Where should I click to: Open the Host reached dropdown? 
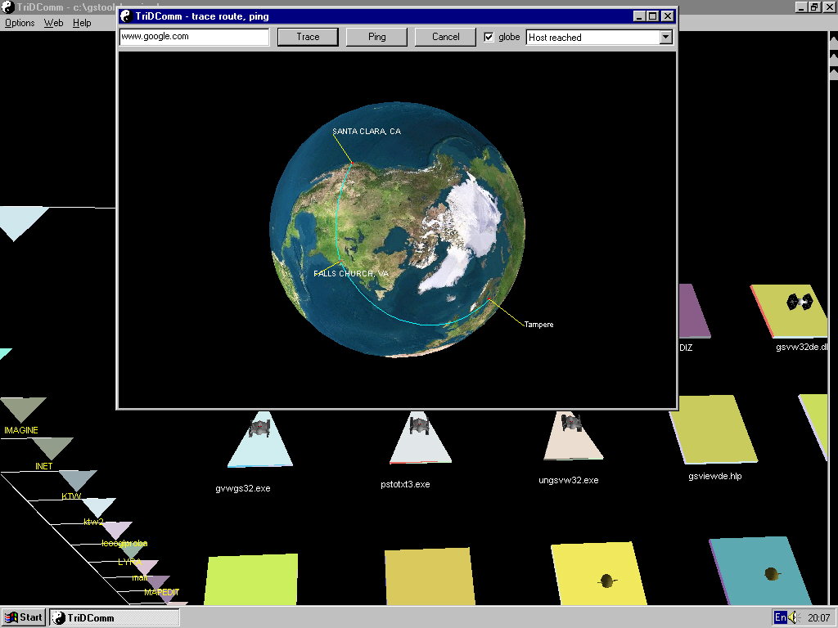pyautogui.click(x=665, y=37)
